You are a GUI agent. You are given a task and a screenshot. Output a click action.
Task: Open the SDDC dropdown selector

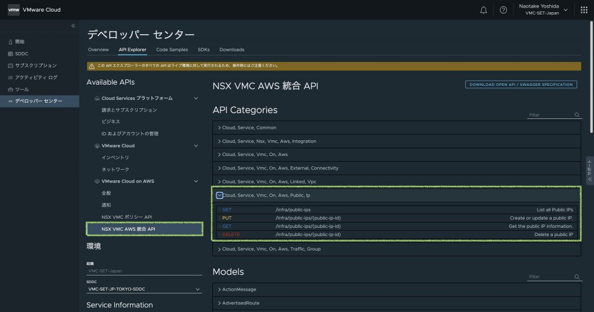click(143, 289)
